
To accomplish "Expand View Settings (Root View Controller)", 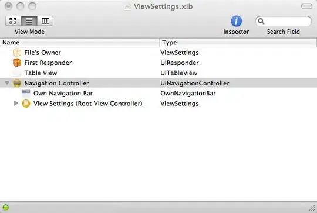I will point(16,103).
